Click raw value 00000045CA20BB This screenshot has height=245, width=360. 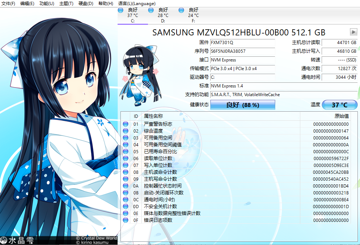331,172
